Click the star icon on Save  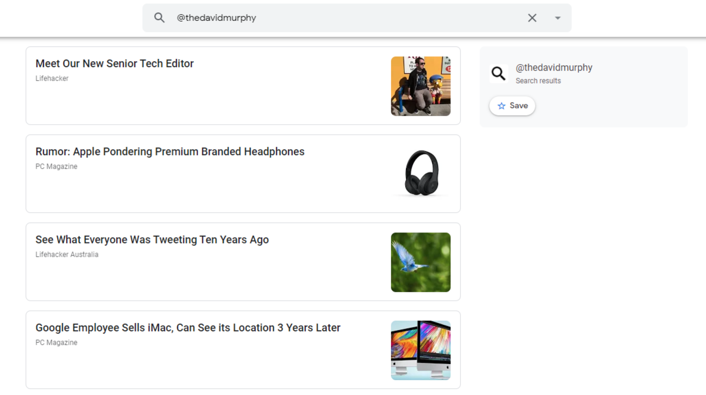point(501,106)
